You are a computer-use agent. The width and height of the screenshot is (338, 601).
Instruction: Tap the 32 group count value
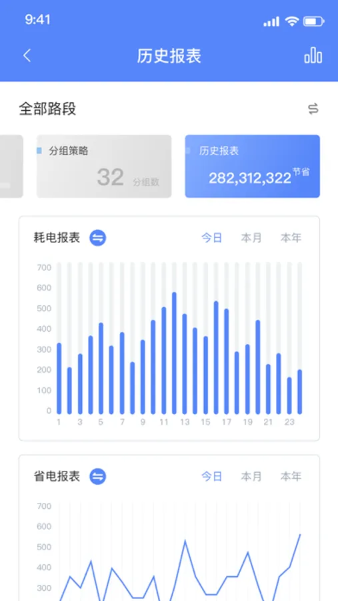111,177
